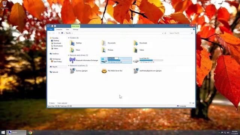Open the Manage ribbon tab
This screenshot has width=240, height=135.
point(76,29)
